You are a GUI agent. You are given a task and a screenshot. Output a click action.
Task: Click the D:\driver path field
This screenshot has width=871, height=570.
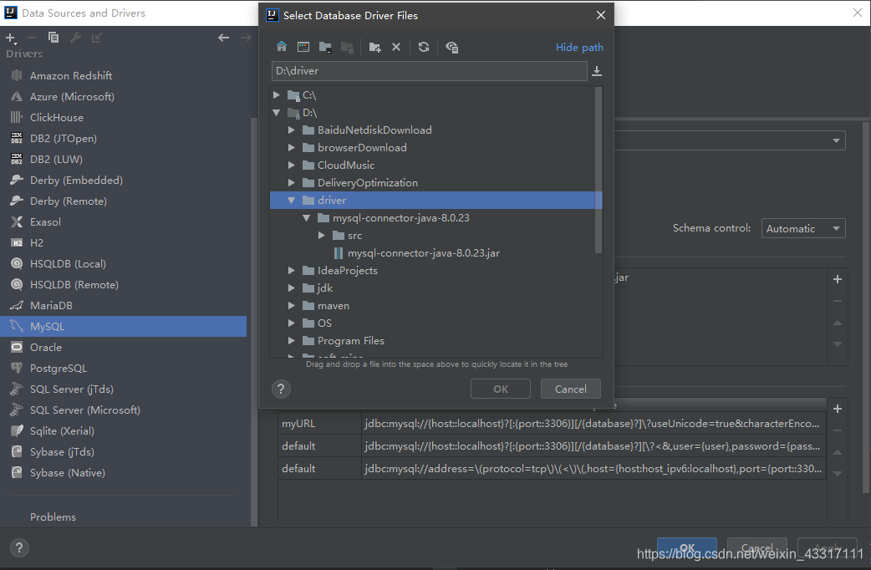tap(429, 71)
